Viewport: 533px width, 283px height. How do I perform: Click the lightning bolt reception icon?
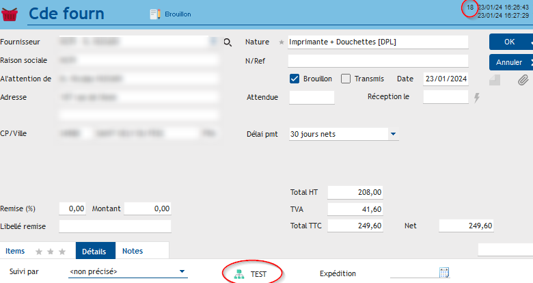477,98
